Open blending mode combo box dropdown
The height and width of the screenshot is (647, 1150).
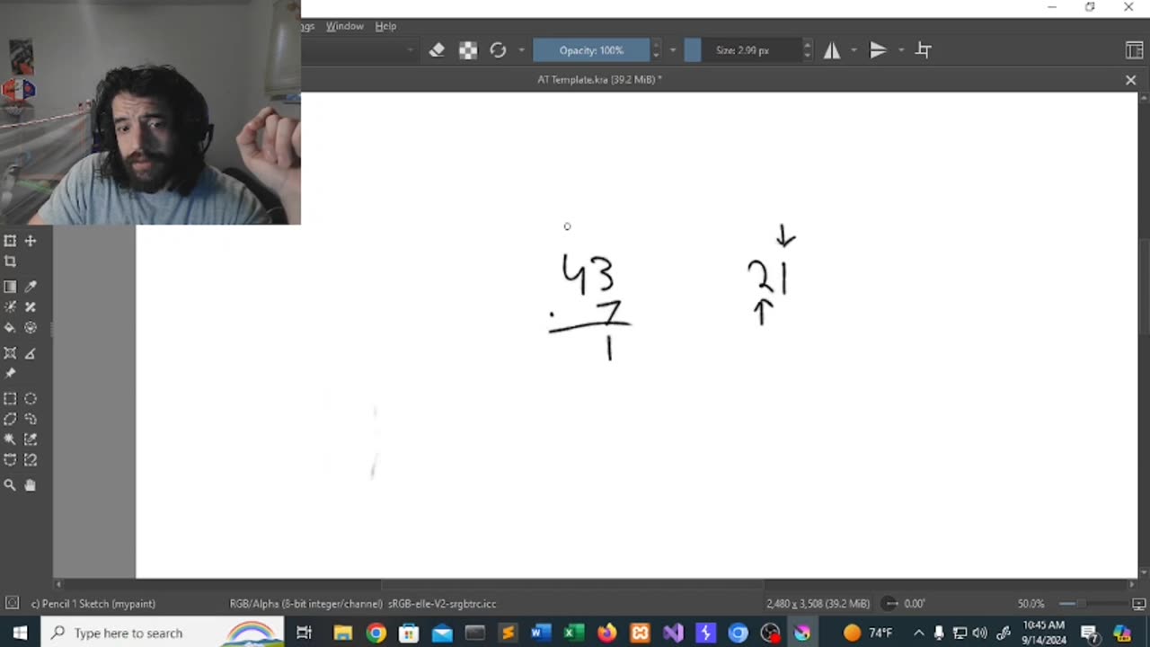[410, 50]
